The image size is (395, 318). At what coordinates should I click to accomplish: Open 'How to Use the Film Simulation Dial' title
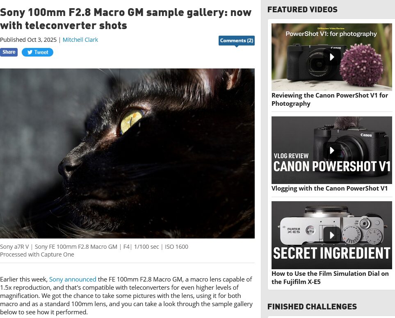click(330, 277)
